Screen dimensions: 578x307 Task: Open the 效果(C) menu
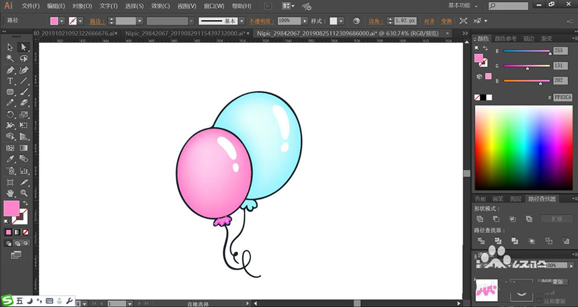point(160,6)
